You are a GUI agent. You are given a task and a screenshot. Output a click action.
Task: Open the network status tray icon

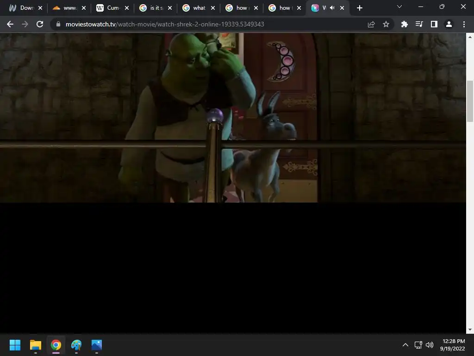click(x=418, y=345)
